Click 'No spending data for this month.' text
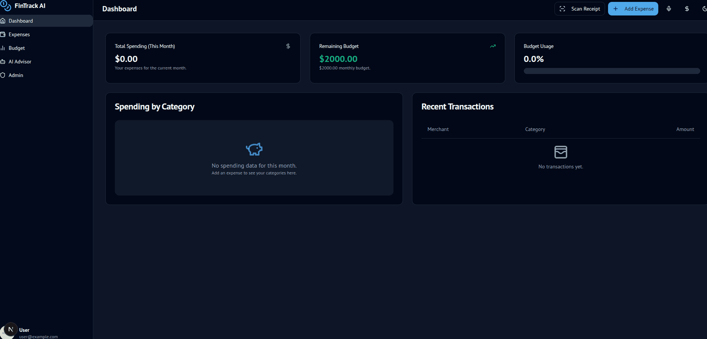The height and width of the screenshot is (339, 707). 254,166
